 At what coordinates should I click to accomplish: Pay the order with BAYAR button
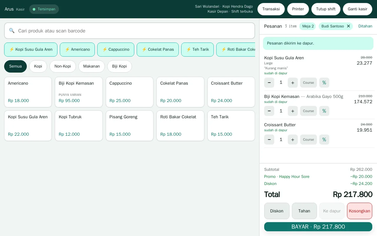click(x=318, y=227)
